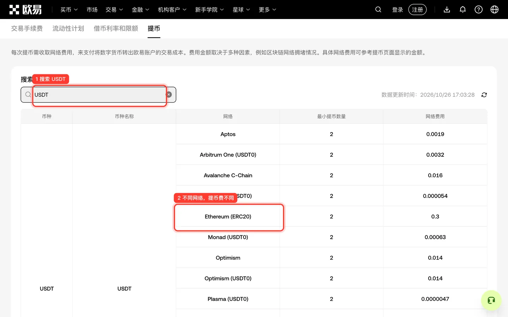
Task: Click the 0.0000047 network fee value
Action: 435,299
